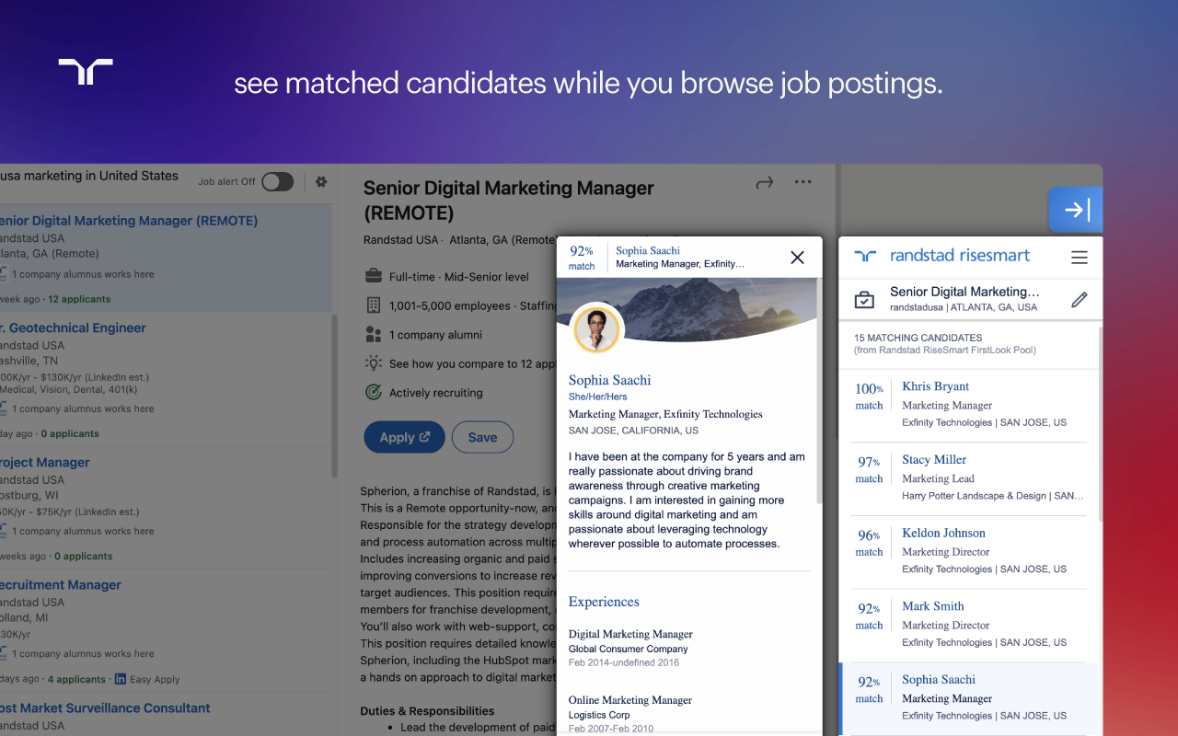Toggle the Job alert switch on
This screenshot has height=736, width=1178.
[278, 181]
